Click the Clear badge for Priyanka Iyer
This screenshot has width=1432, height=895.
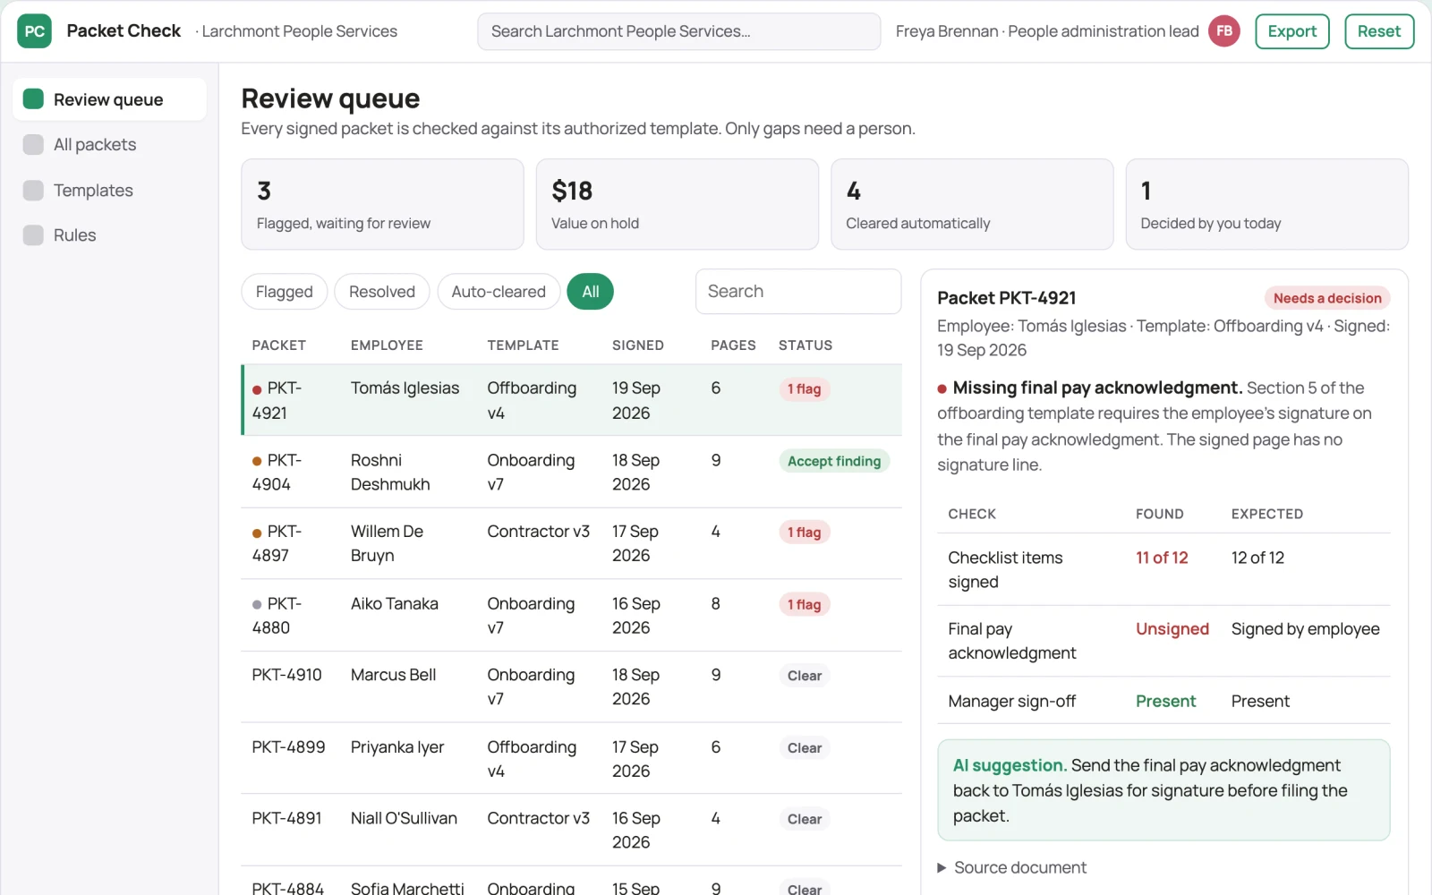(804, 748)
